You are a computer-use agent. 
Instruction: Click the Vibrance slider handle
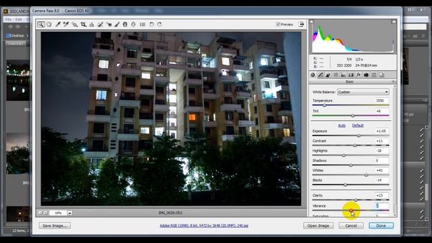point(351,211)
